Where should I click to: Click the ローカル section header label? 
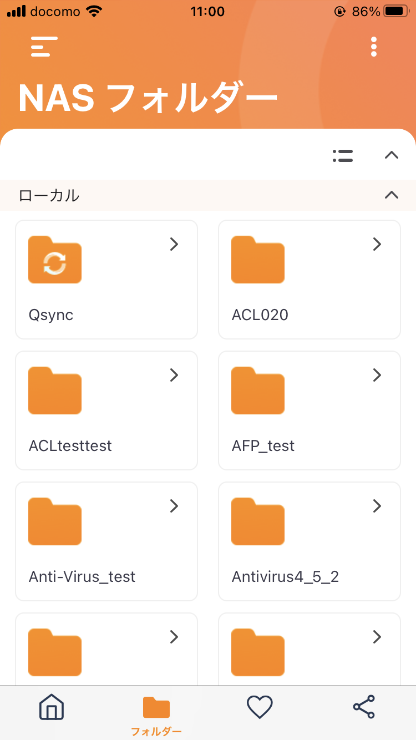[x=49, y=195]
